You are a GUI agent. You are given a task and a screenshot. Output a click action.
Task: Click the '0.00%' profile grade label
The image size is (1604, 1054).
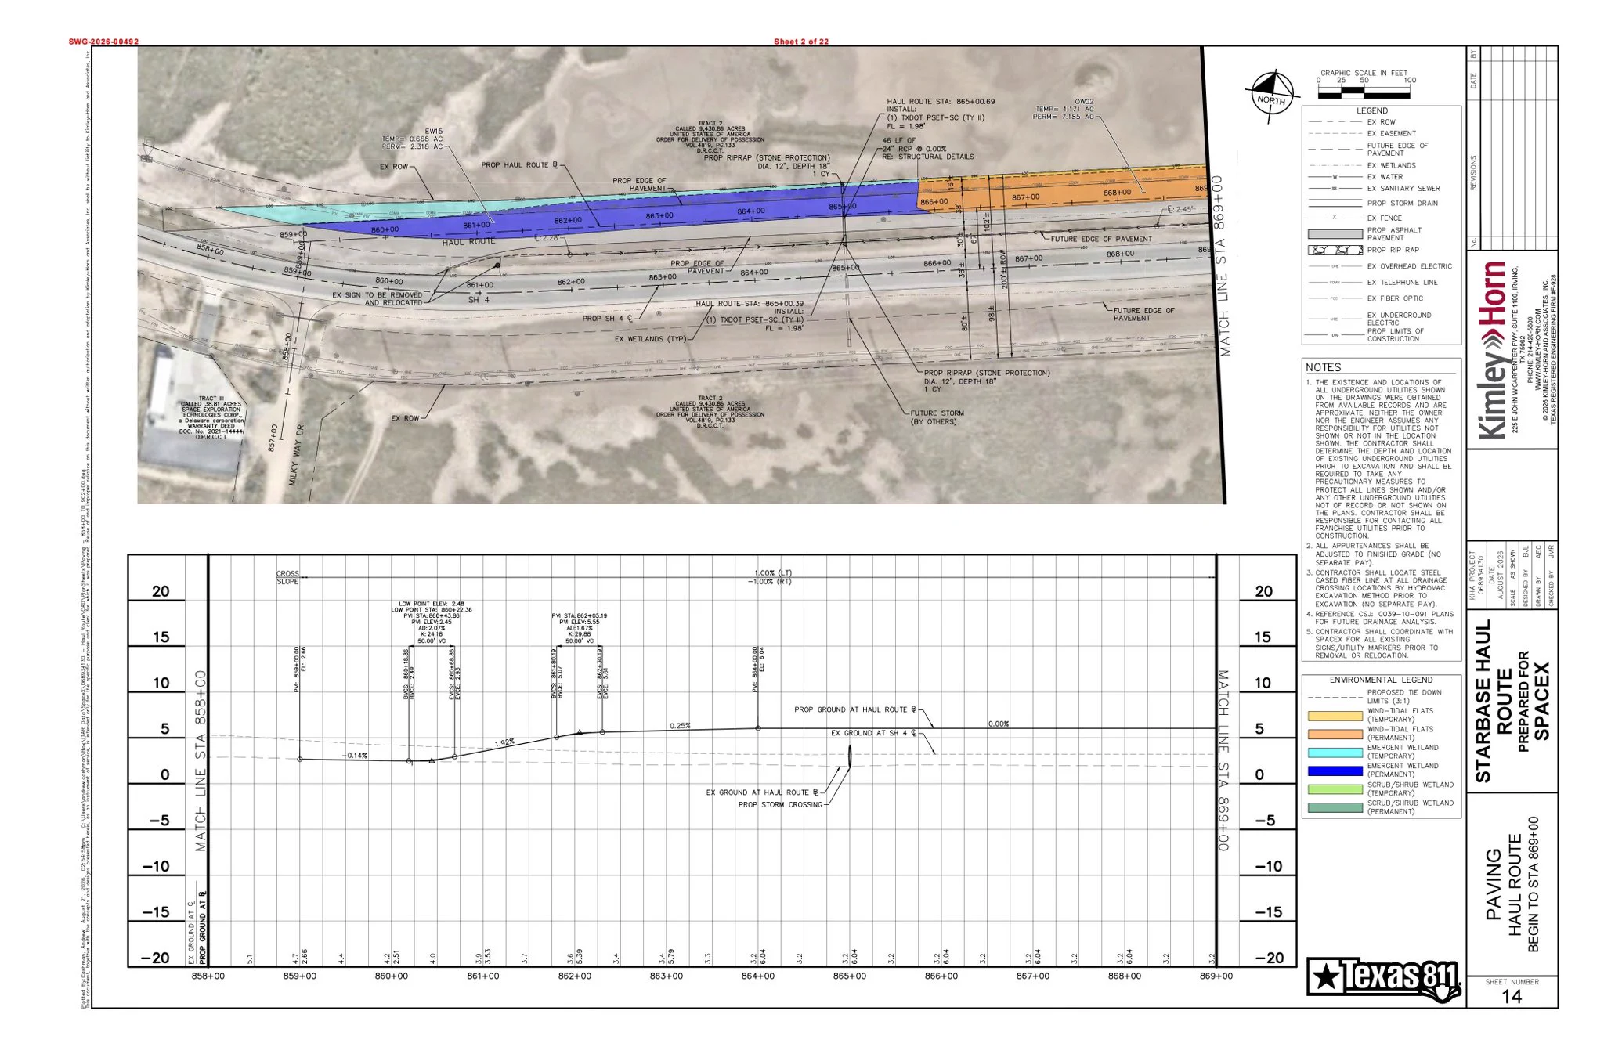999,724
